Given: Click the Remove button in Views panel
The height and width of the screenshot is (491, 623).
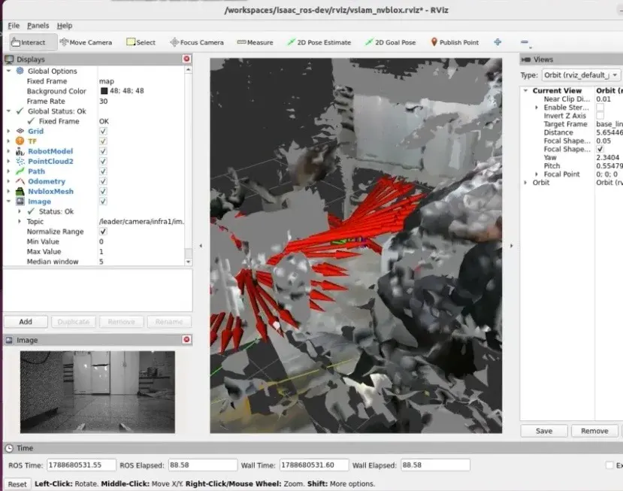Looking at the screenshot, I should point(594,431).
